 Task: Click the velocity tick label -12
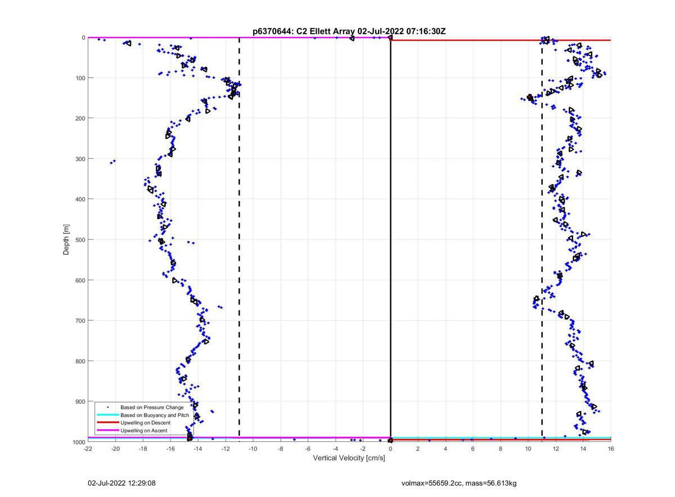[226, 449]
